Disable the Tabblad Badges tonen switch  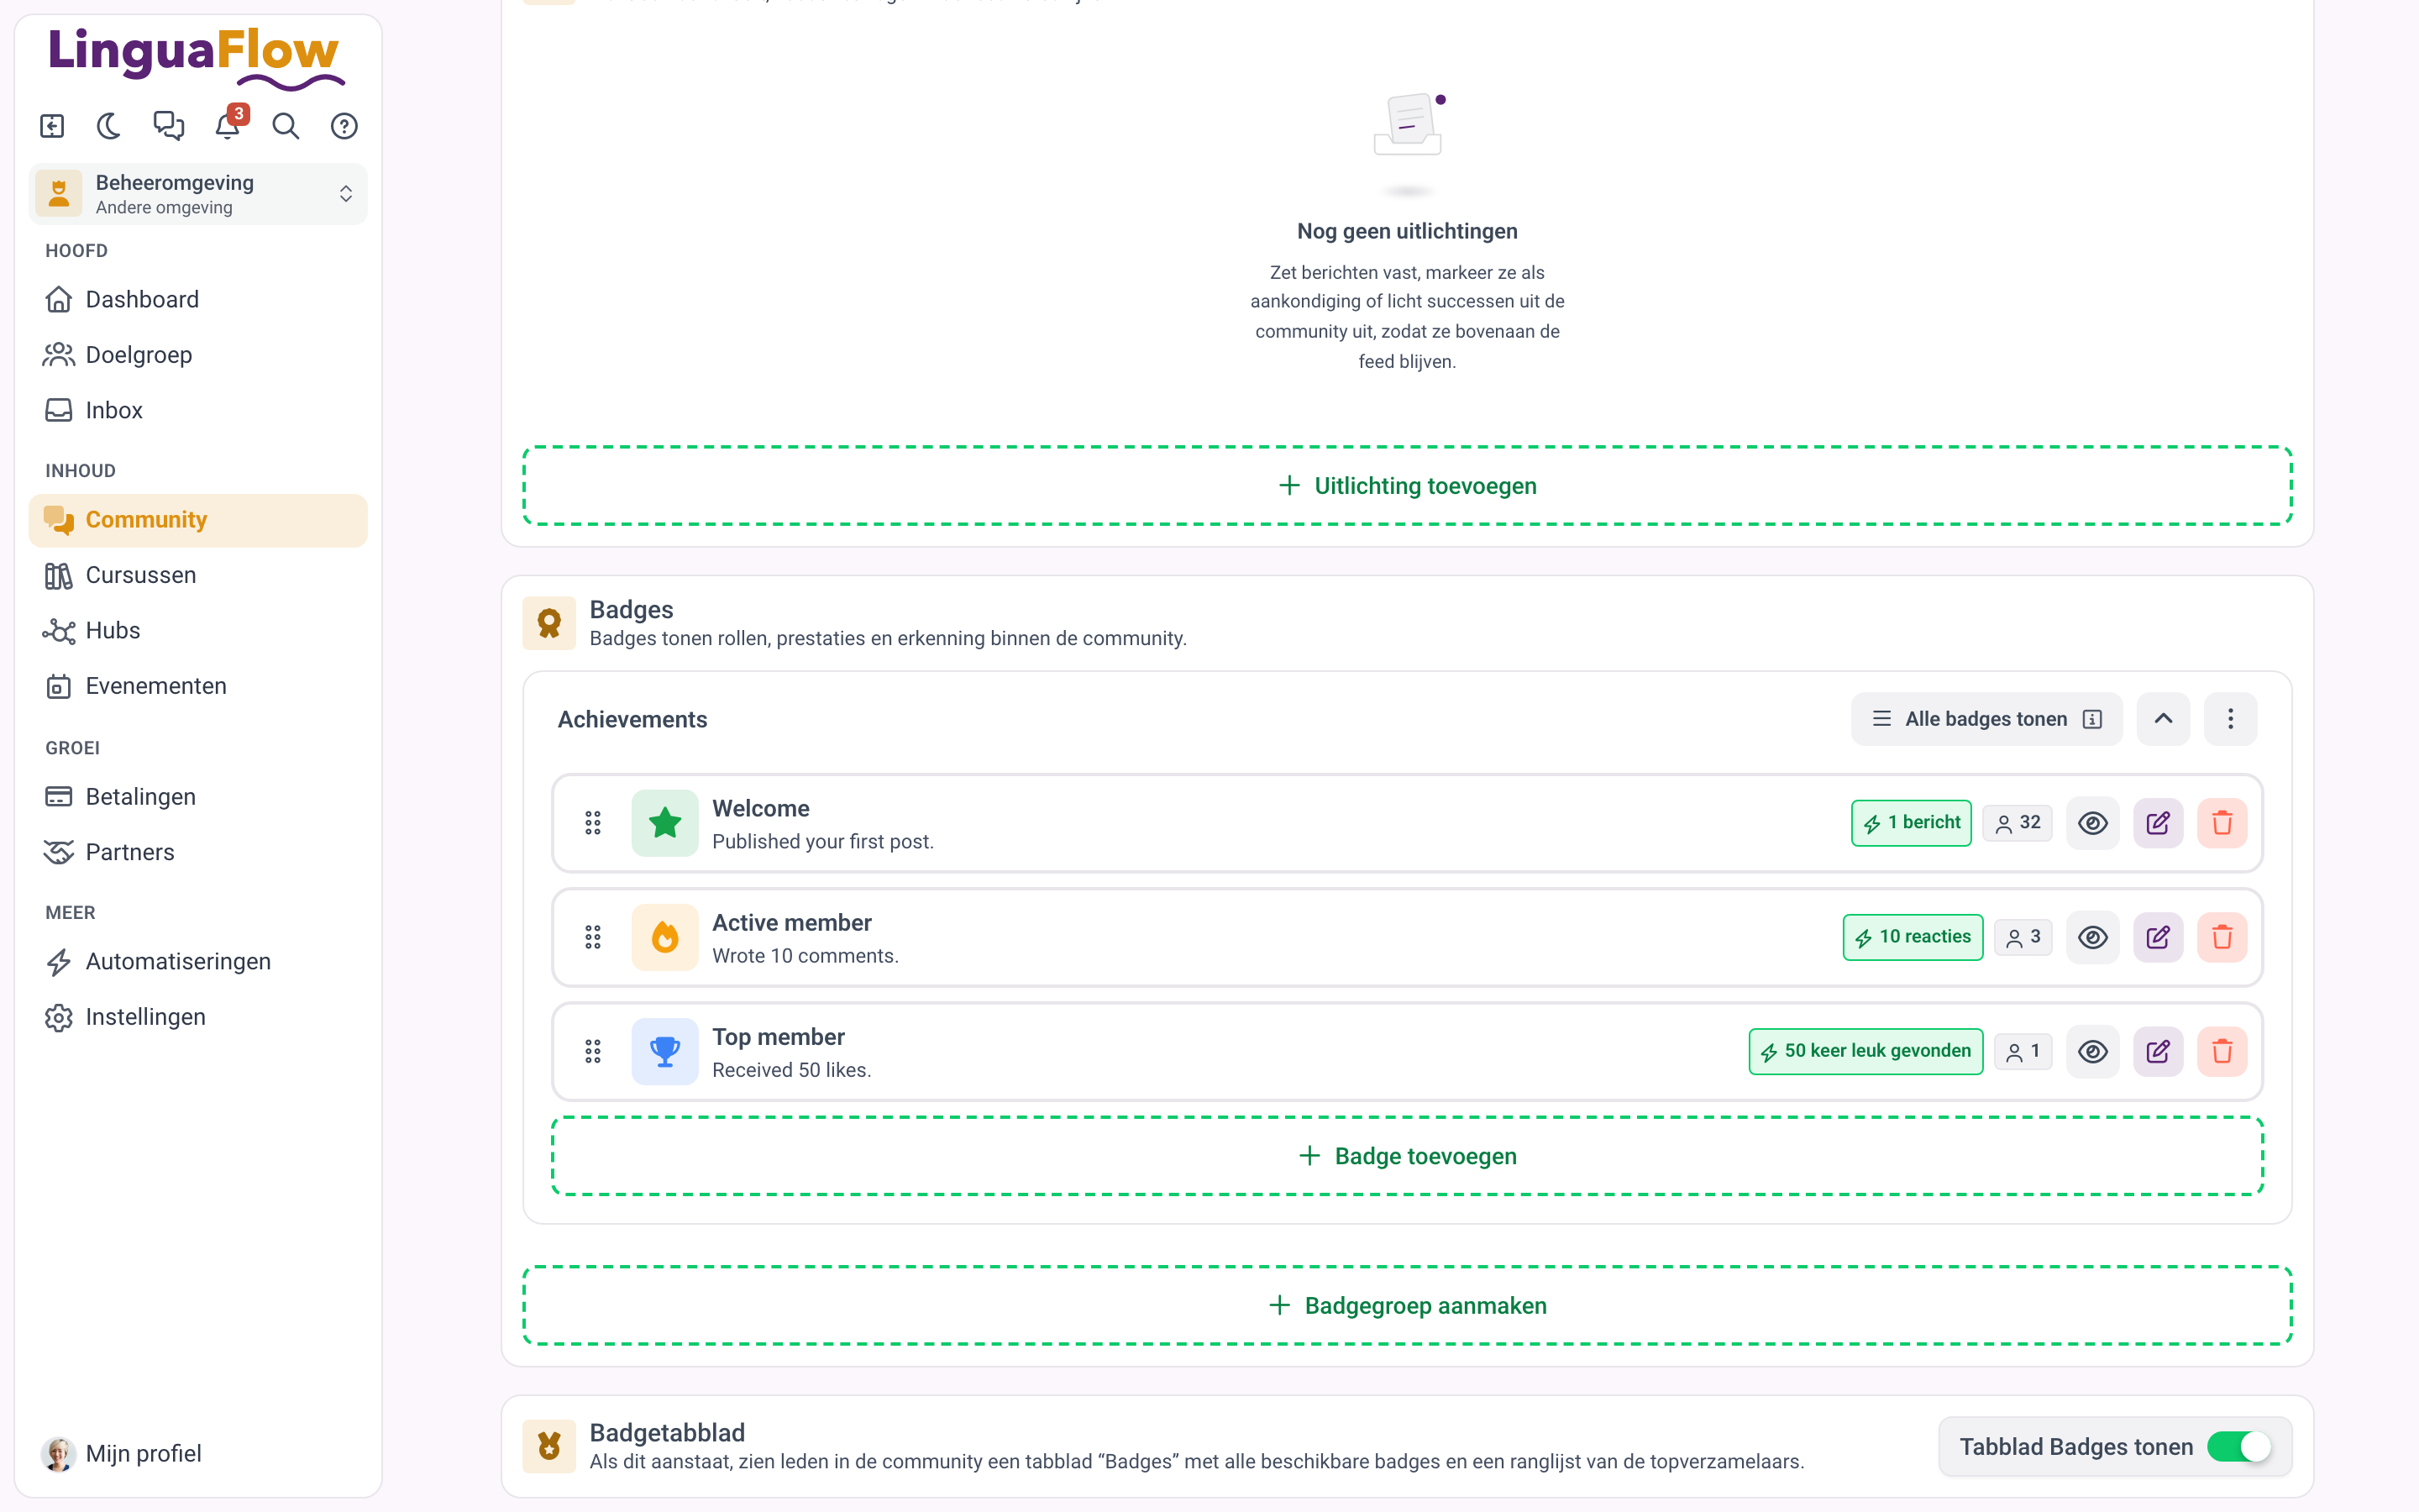2239,1447
